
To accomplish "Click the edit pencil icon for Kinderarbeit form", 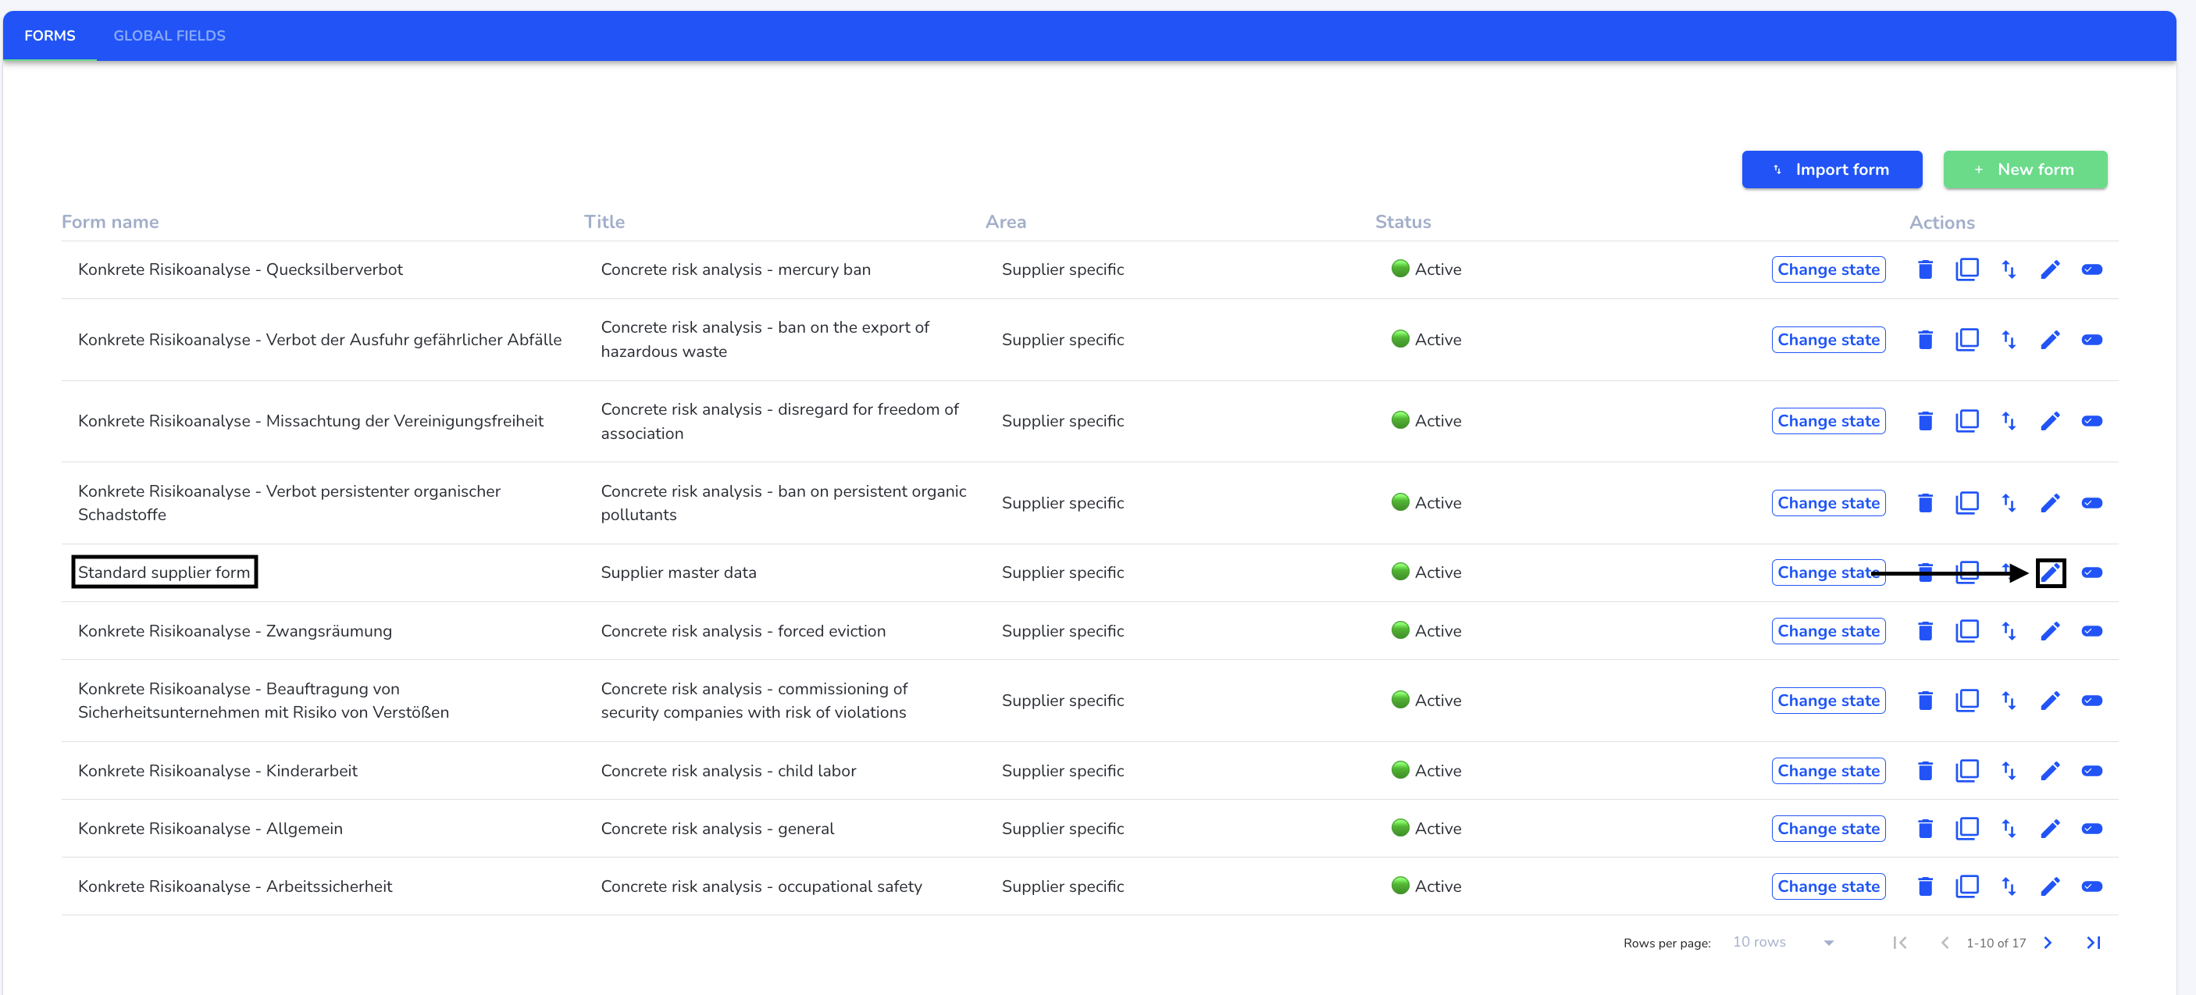I will pyautogui.click(x=2048, y=771).
